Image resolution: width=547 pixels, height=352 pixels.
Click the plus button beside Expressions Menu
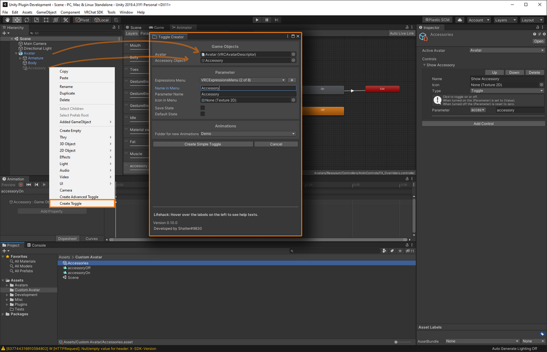click(x=292, y=80)
